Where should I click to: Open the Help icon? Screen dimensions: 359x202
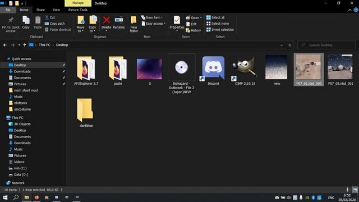[356, 10]
